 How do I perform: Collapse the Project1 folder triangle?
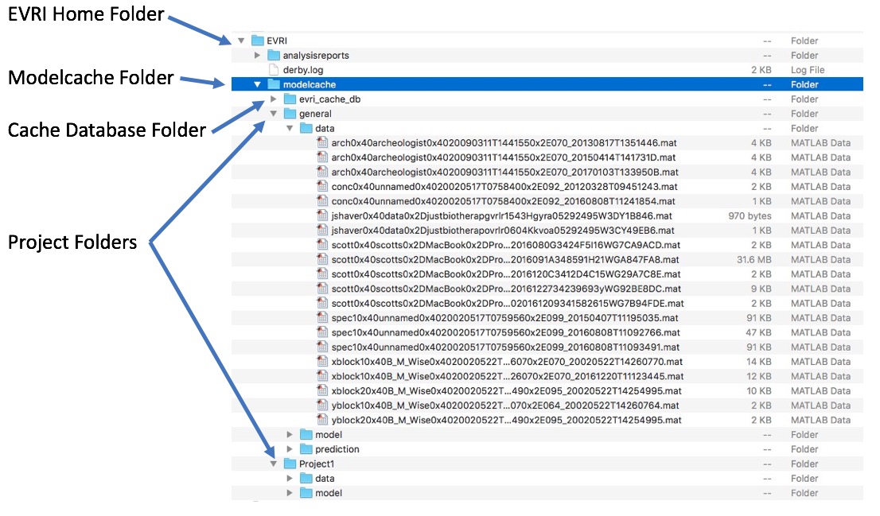(274, 464)
